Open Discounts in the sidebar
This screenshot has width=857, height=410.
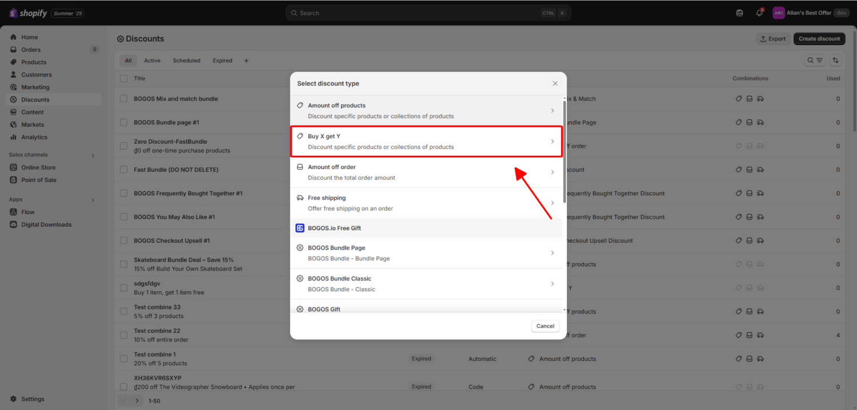54,99
